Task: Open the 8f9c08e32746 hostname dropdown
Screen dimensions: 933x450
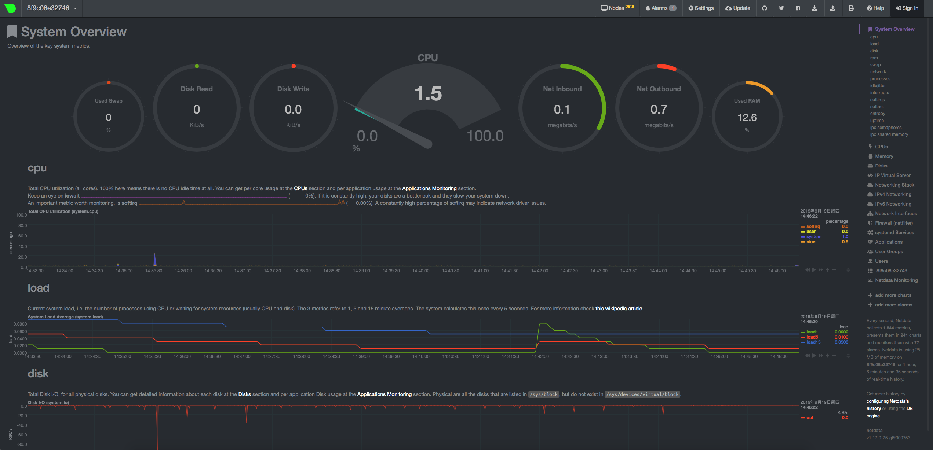Action: click(51, 8)
